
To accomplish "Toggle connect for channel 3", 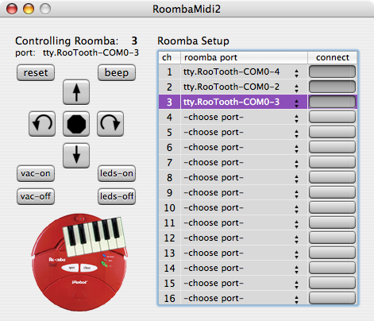I will click(332, 102).
